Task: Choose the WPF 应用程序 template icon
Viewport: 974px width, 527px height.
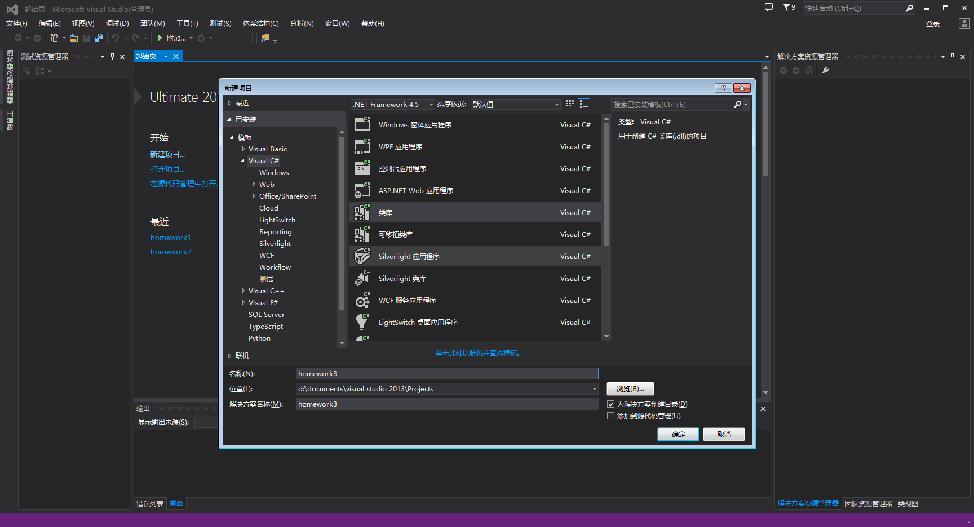Action: point(362,146)
